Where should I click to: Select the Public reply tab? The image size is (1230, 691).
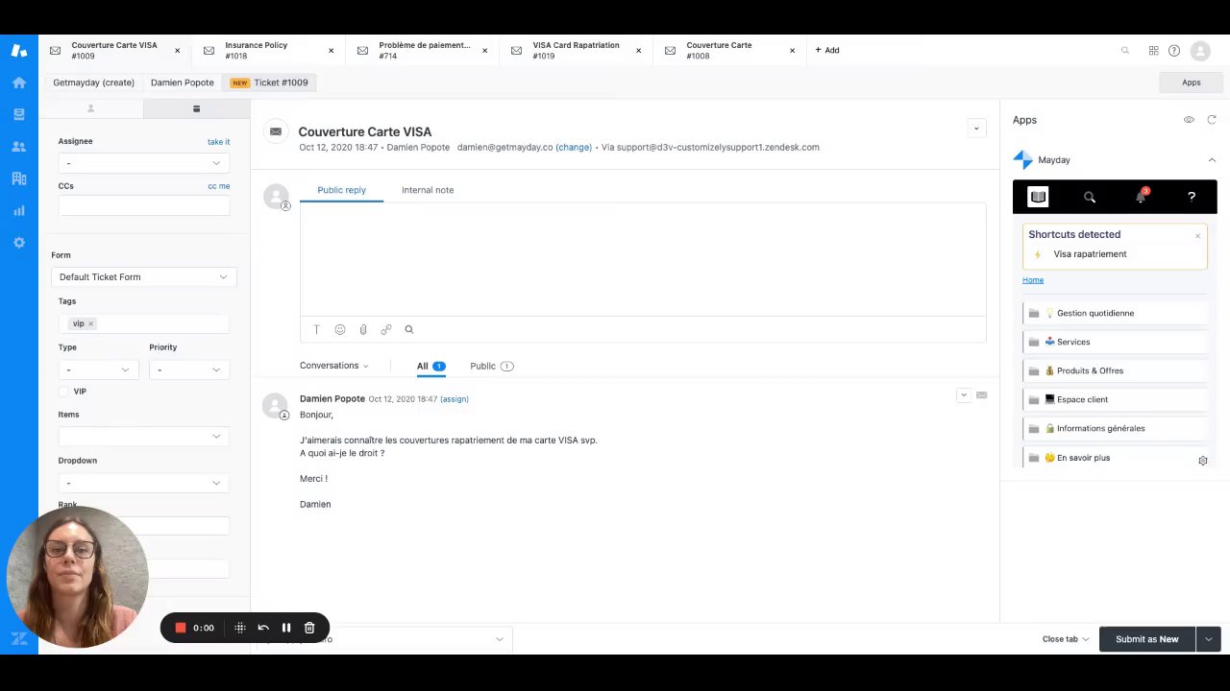[342, 190]
